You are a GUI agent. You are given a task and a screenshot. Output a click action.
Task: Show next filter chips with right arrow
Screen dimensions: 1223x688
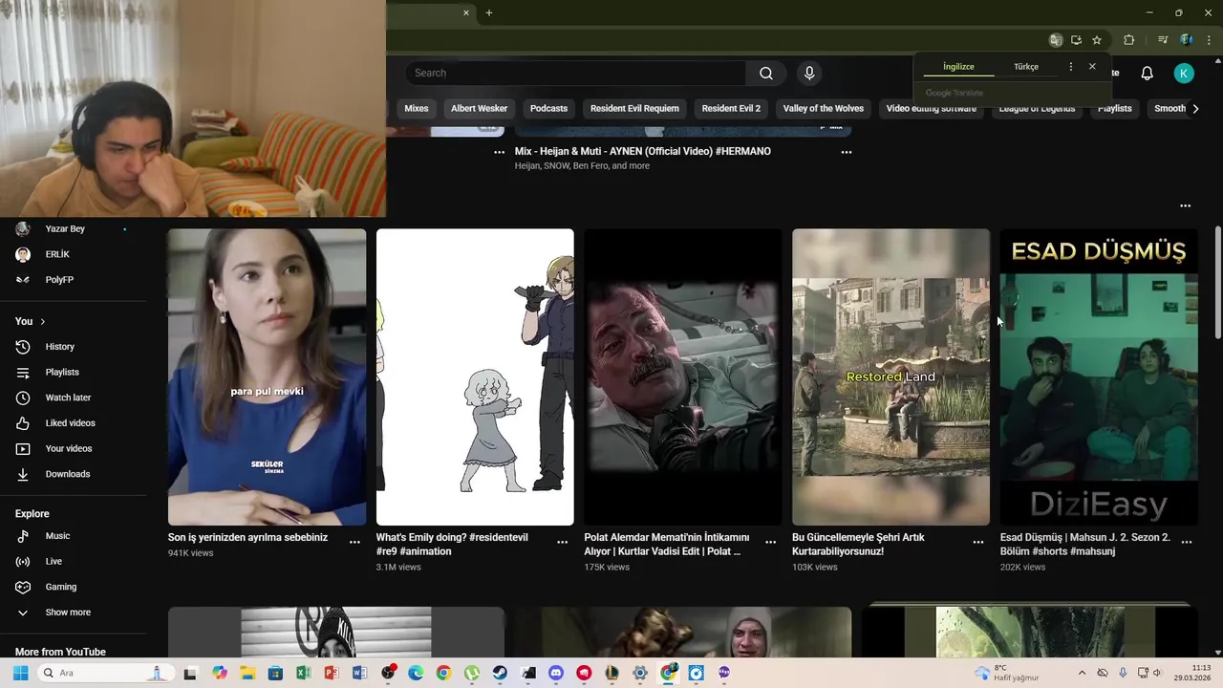pos(1195,109)
